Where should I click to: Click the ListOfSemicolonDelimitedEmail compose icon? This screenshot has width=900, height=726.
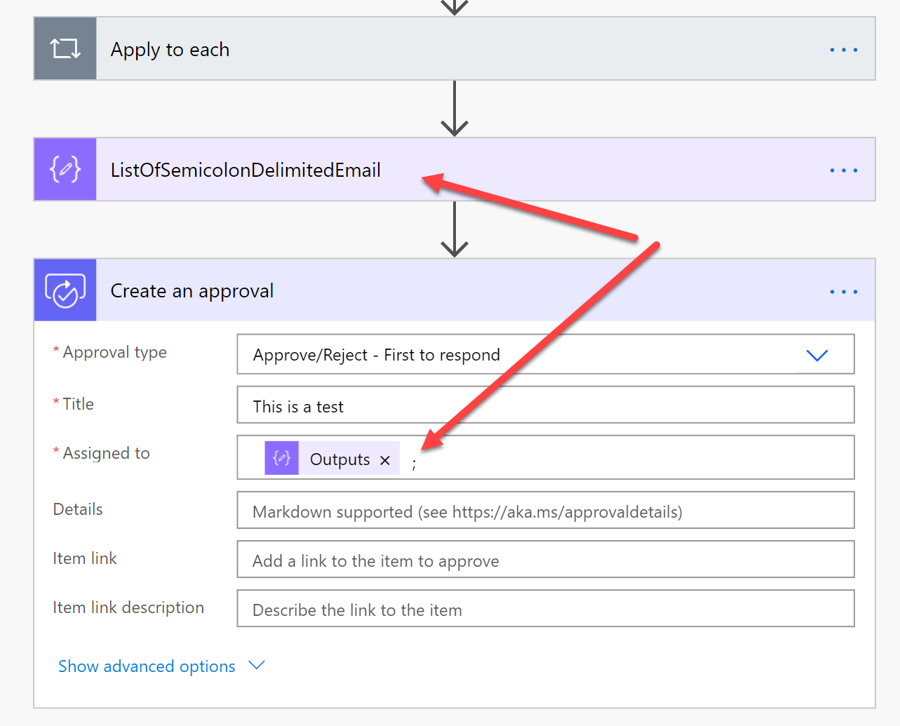[x=65, y=170]
